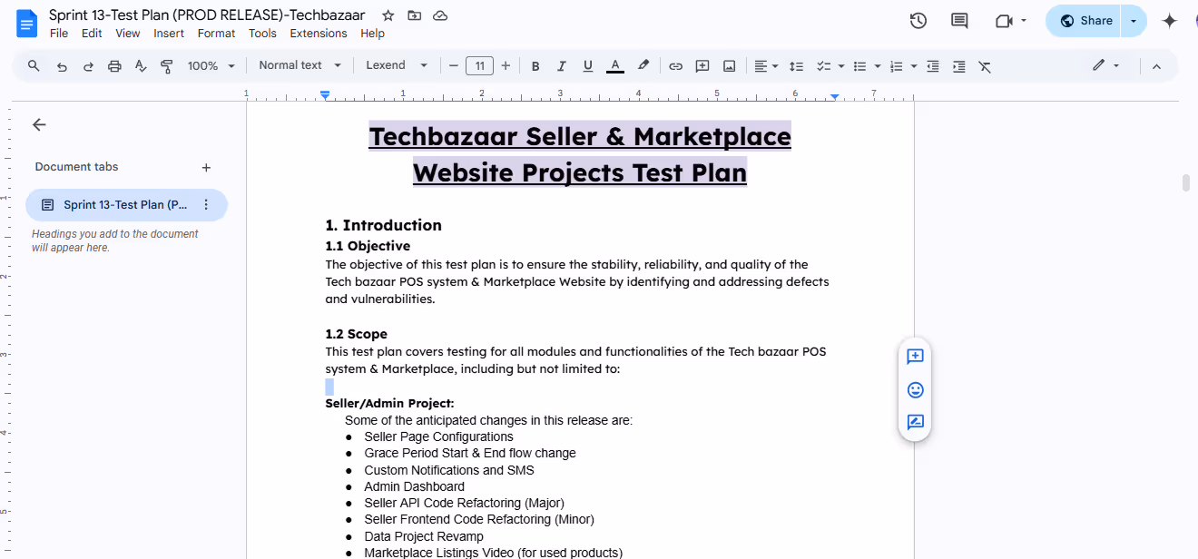Viewport: 1198px width, 559px height.
Task: Open the Tools menu
Action: (262, 34)
